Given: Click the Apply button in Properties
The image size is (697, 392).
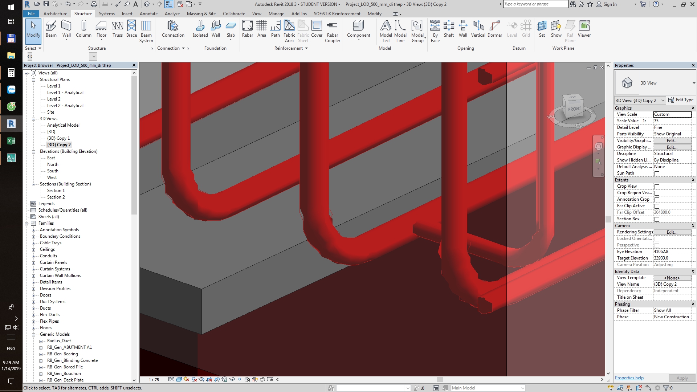Looking at the screenshot, I should click(x=682, y=378).
